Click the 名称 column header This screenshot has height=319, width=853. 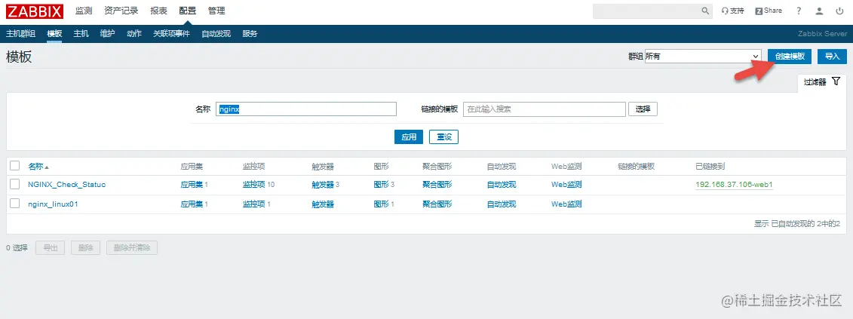tap(36, 166)
